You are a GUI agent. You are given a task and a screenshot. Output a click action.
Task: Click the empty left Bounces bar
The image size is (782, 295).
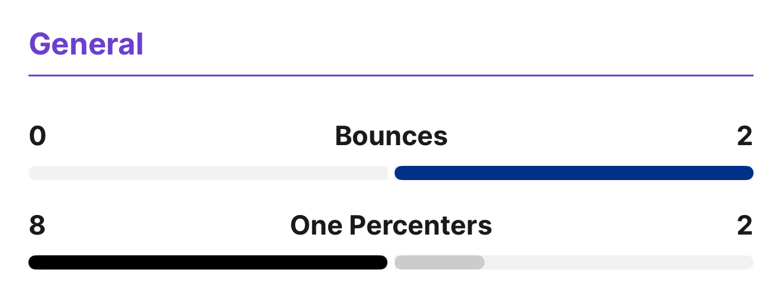pyautogui.click(x=207, y=173)
